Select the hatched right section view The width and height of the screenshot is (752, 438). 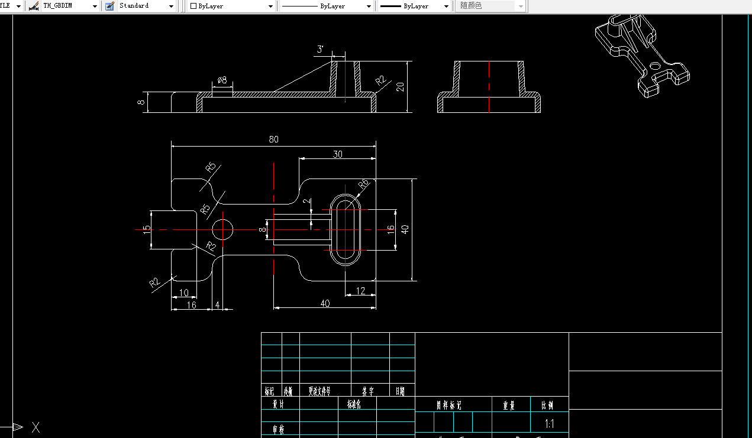point(489,87)
